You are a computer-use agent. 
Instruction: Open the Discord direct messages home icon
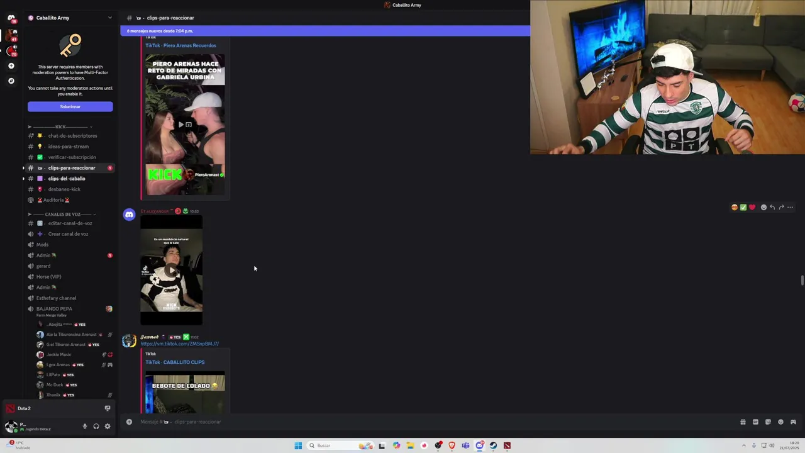11,18
